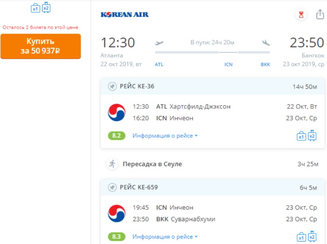Click the share ticket icon

click(x=320, y=15)
